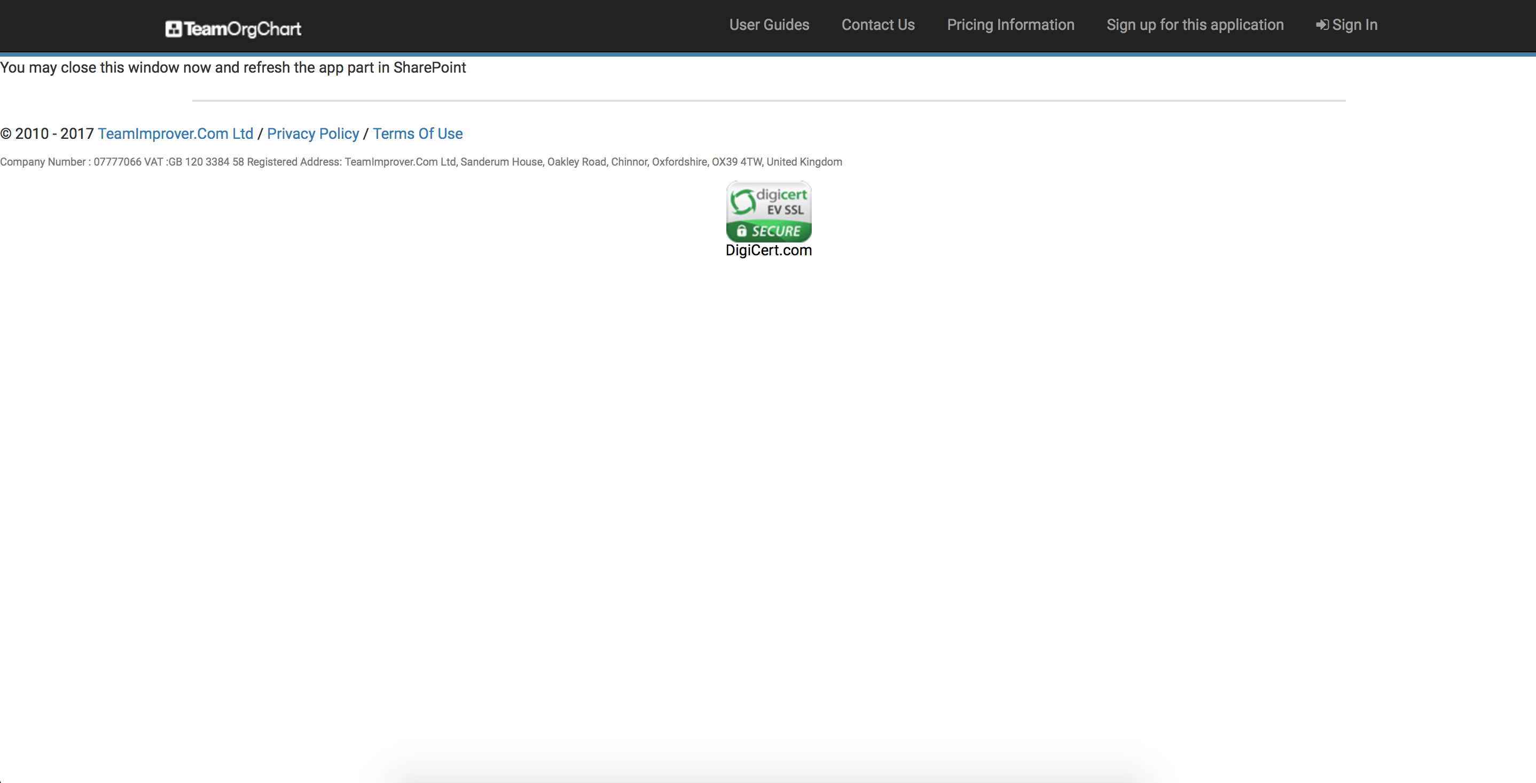Click the TeamOrgChart brand name text

pos(242,29)
